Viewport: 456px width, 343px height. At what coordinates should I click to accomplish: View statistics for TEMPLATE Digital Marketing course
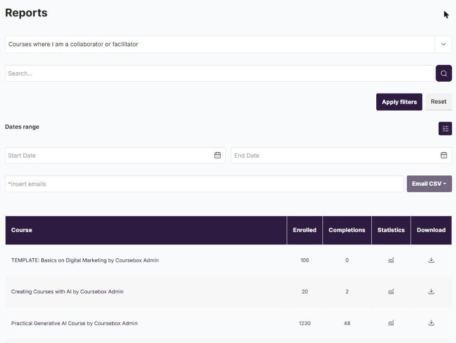391,260
